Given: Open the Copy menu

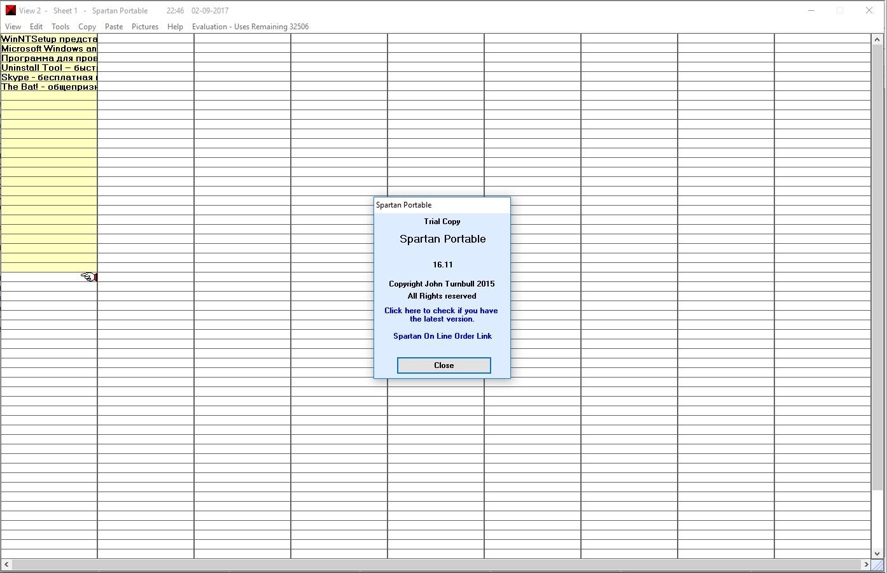Looking at the screenshot, I should 87,27.
